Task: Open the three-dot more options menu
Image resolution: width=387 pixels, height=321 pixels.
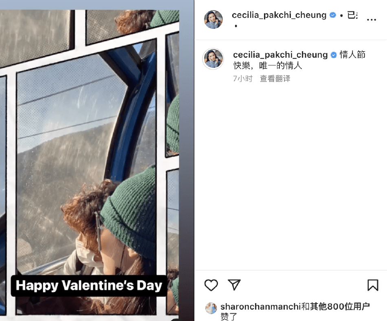Action: tap(371, 20)
